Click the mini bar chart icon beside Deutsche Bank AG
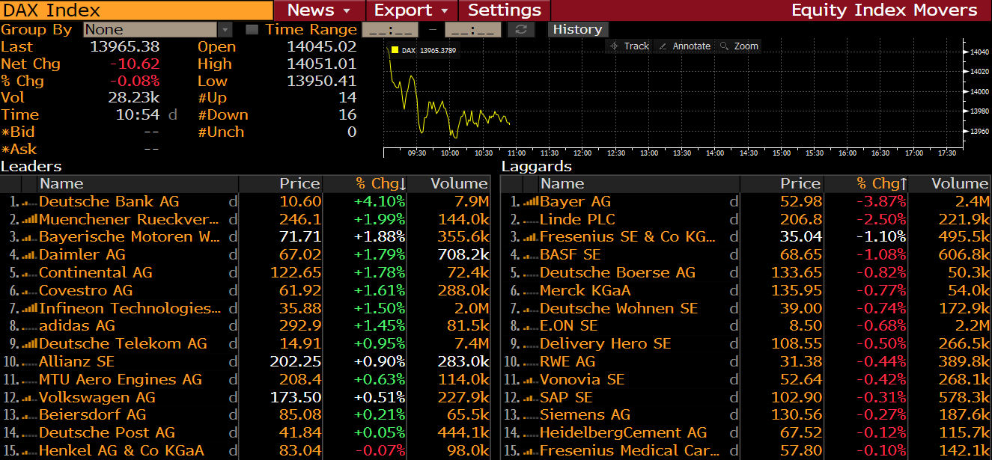992x460 pixels. [29, 202]
